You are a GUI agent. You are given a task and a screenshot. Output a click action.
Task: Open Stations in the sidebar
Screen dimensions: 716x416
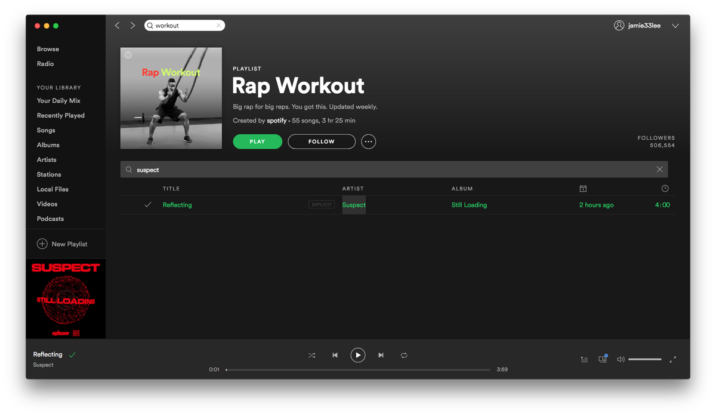[49, 174]
